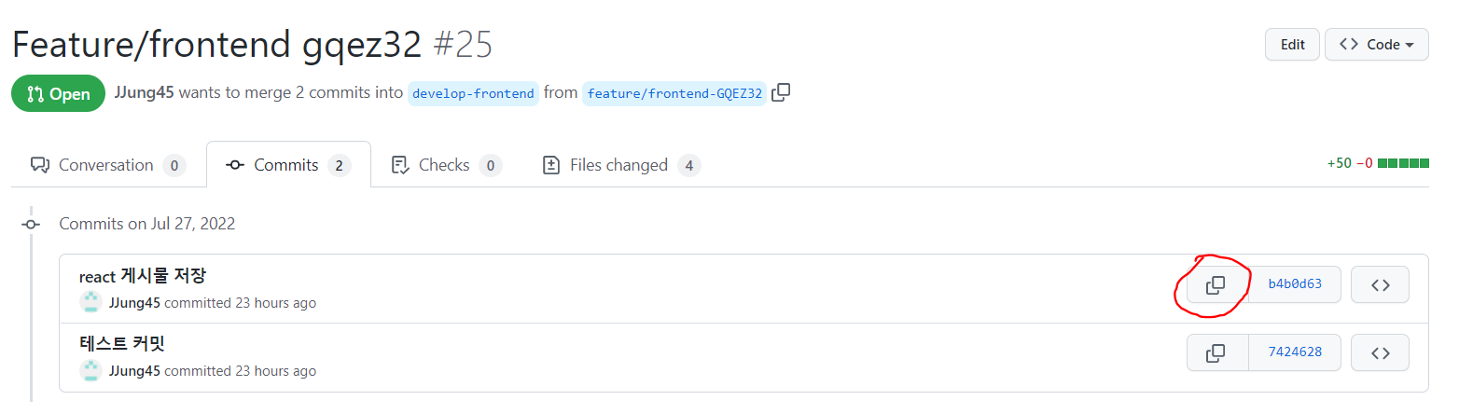Open the feature/frontend-GQEZ32 head branch
The image size is (1459, 414).
click(674, 93)
